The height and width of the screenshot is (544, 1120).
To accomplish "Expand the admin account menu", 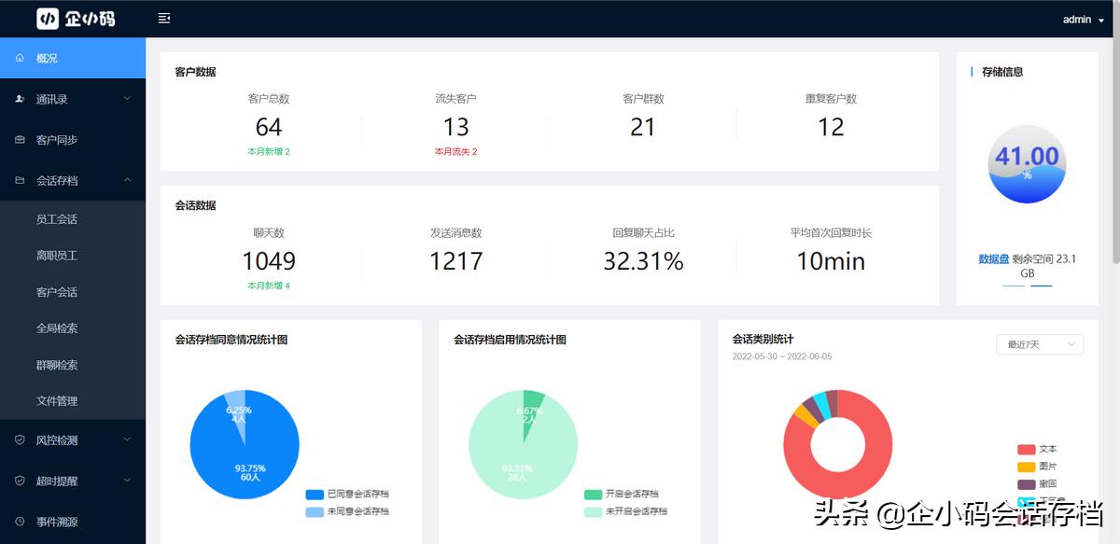I will (1083, 19).
